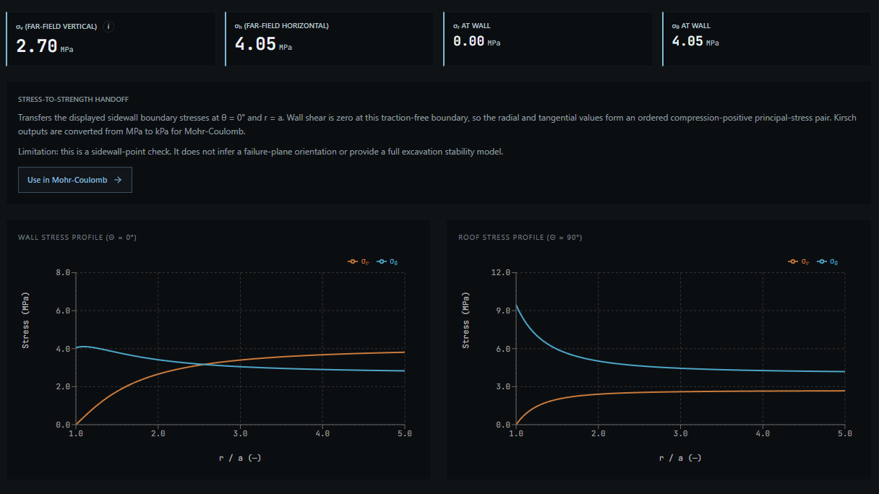Click the info icon beside far-field vertical
This screenshot has height=494, width=879.
point(109,27)
